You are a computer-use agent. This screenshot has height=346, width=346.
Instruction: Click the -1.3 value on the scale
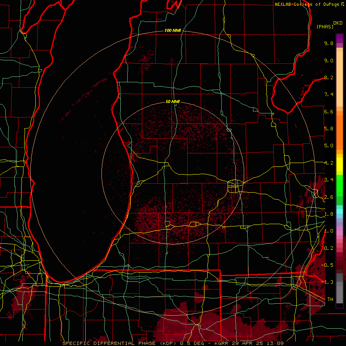327,282
